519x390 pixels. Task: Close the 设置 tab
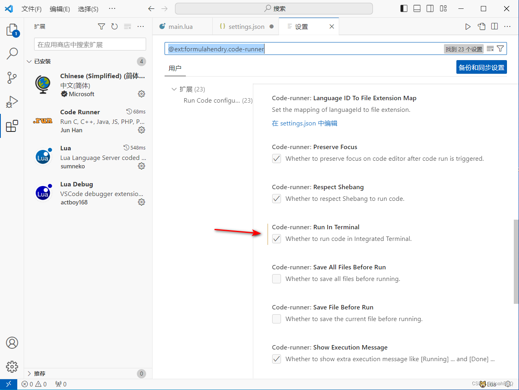(332, 26)
